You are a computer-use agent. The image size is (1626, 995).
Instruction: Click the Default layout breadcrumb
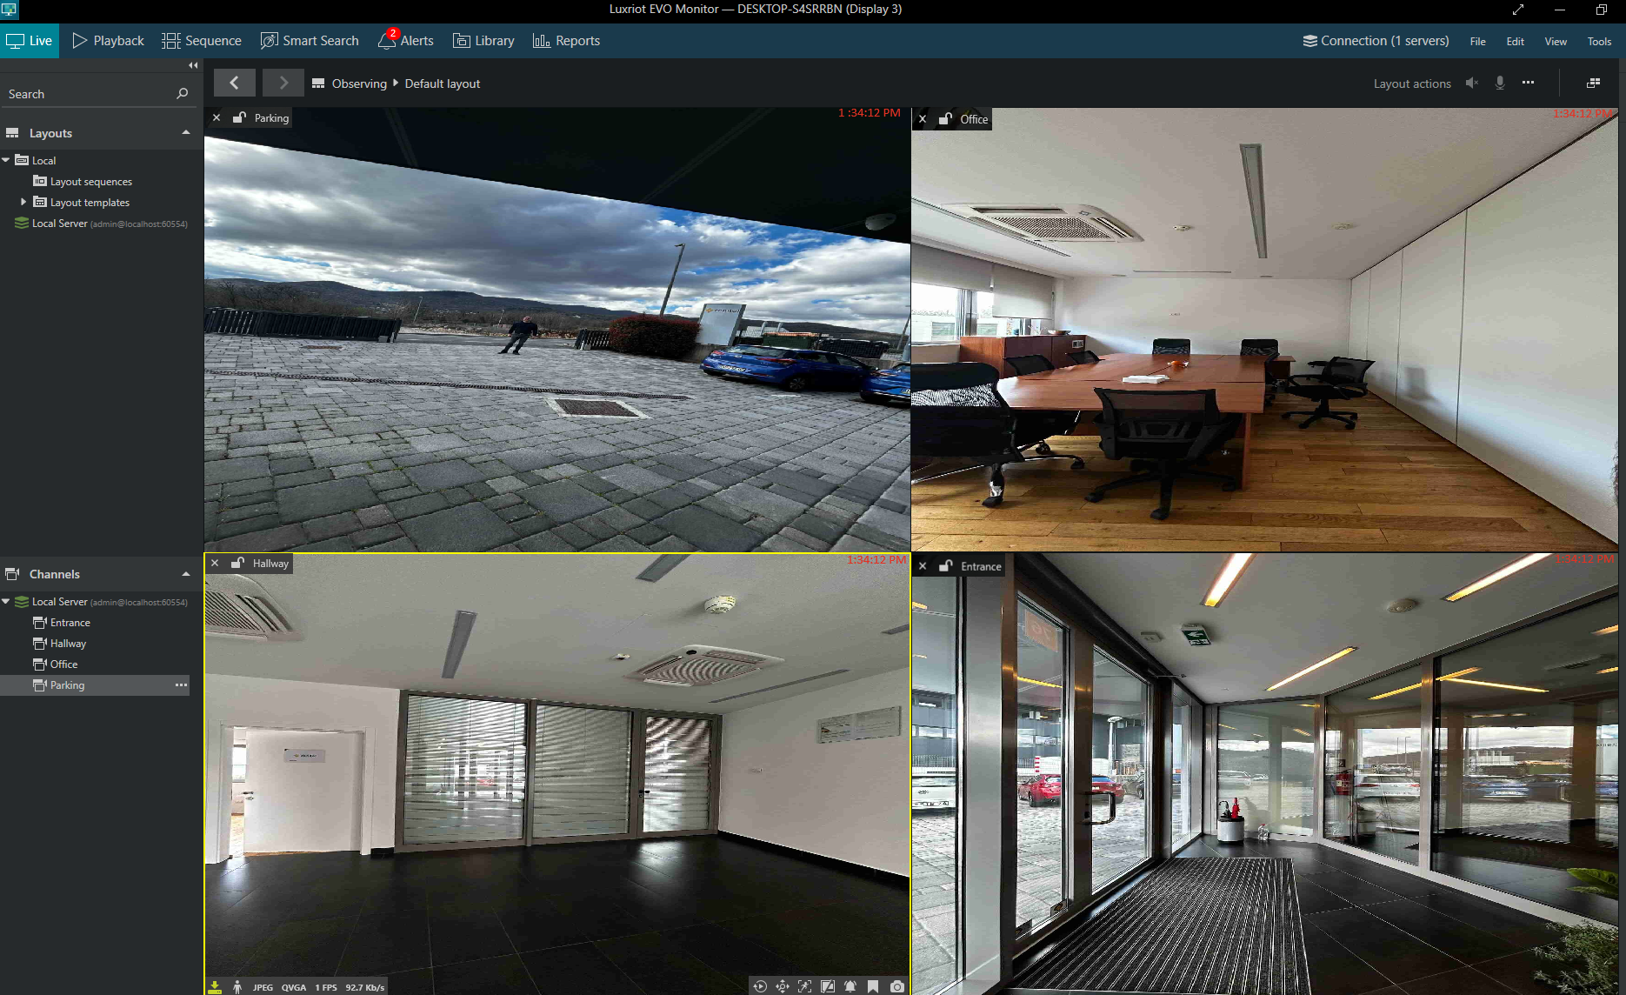pyautogui.click(x=443, y=83)
